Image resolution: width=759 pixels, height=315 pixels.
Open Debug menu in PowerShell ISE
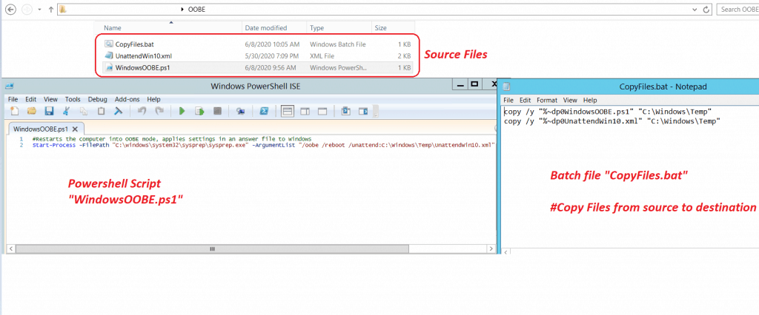pyautogui.click(x=97, y=99)
